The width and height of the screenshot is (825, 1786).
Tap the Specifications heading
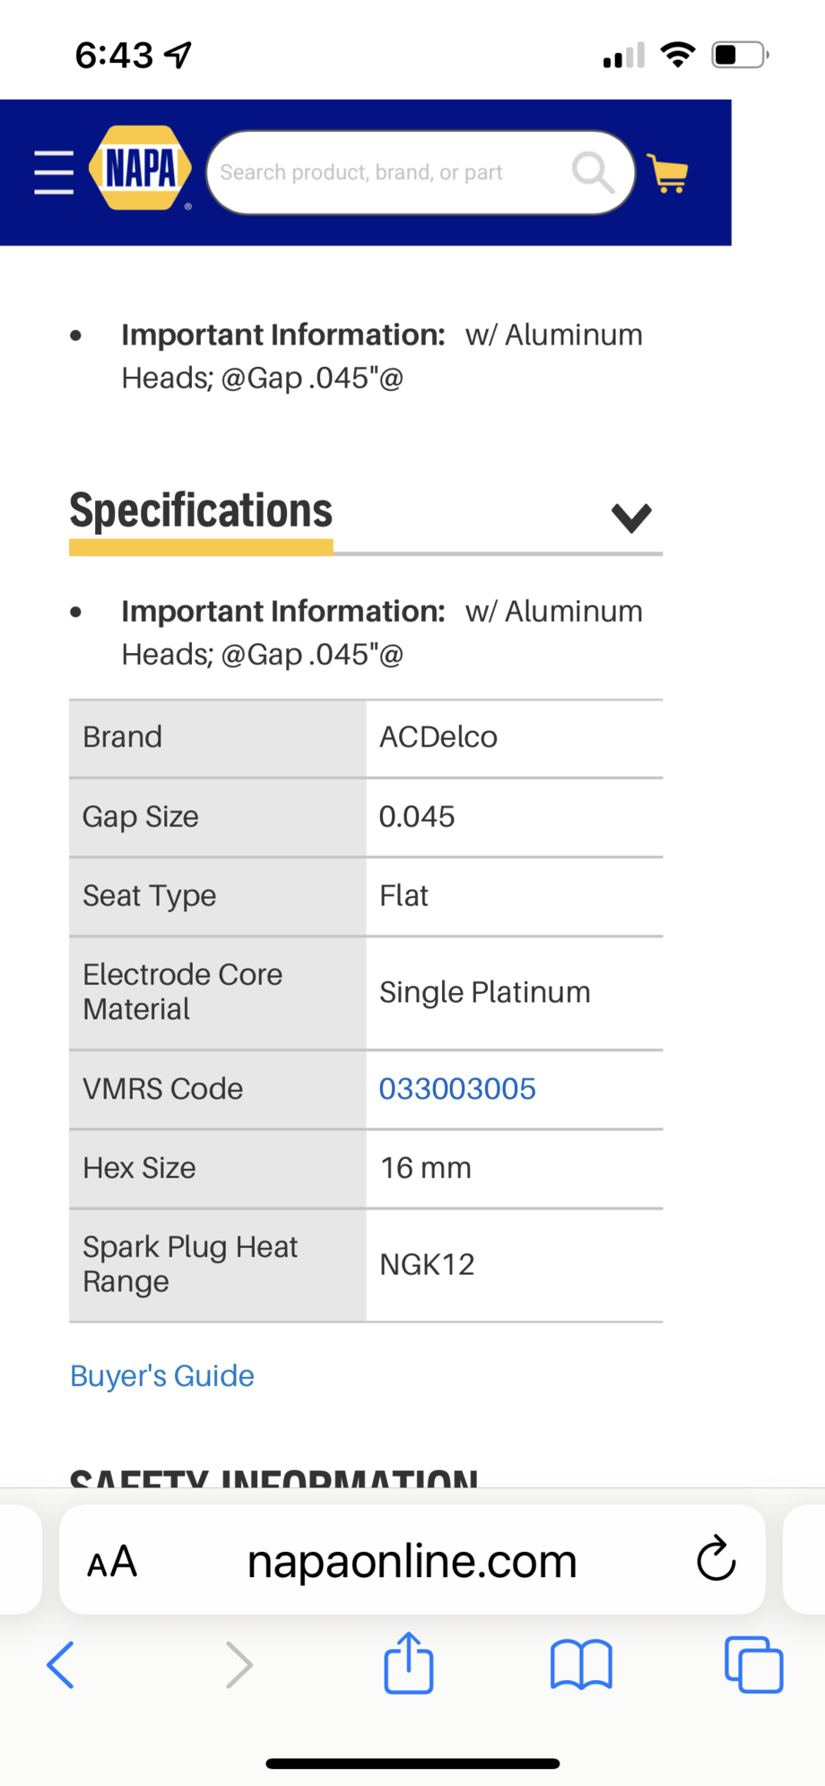click(x=201, y=510)
